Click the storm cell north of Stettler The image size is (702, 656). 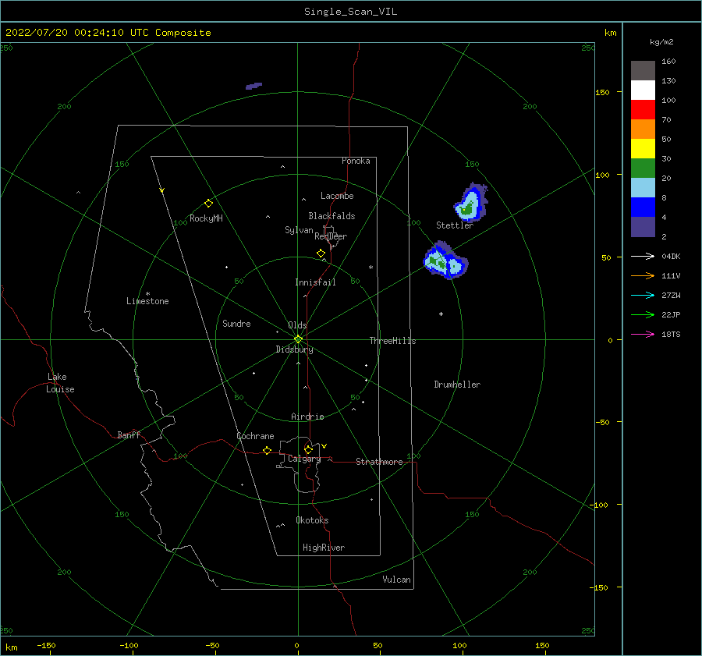(x=470, y=202)
